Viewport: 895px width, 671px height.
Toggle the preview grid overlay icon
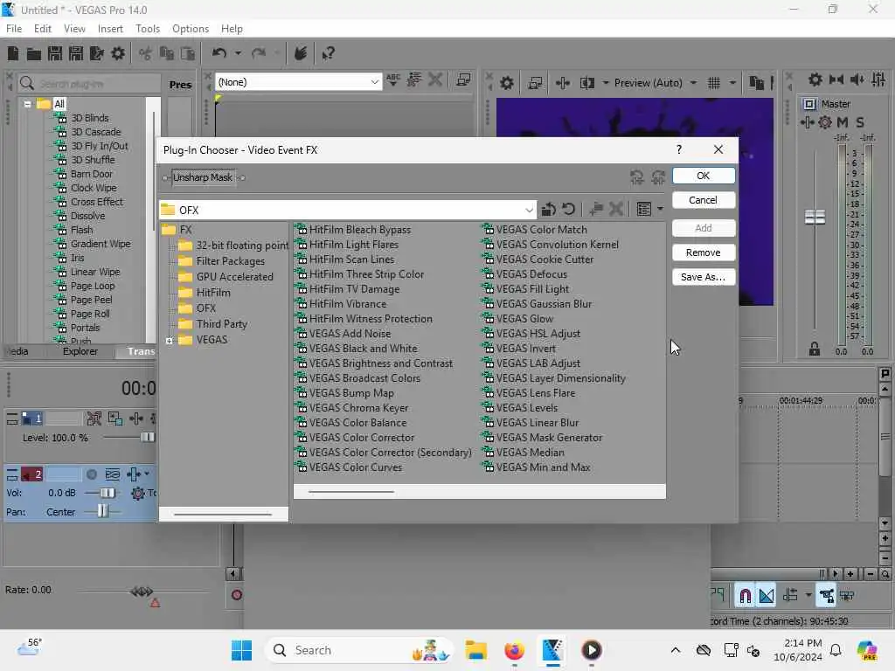(713, 83)
